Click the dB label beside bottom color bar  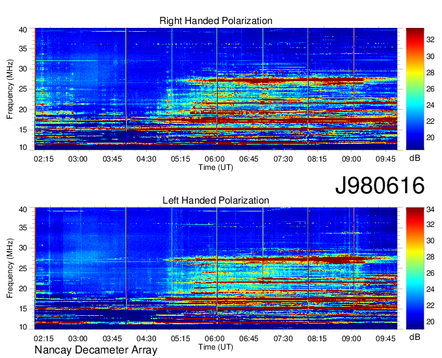(x=415, y=337)
